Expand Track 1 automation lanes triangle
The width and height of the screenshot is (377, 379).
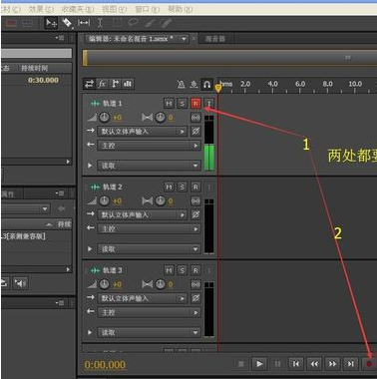click(90, 165)
